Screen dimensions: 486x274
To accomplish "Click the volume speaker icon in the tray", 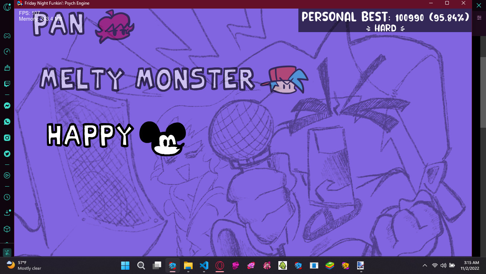I will click(443, 265).
